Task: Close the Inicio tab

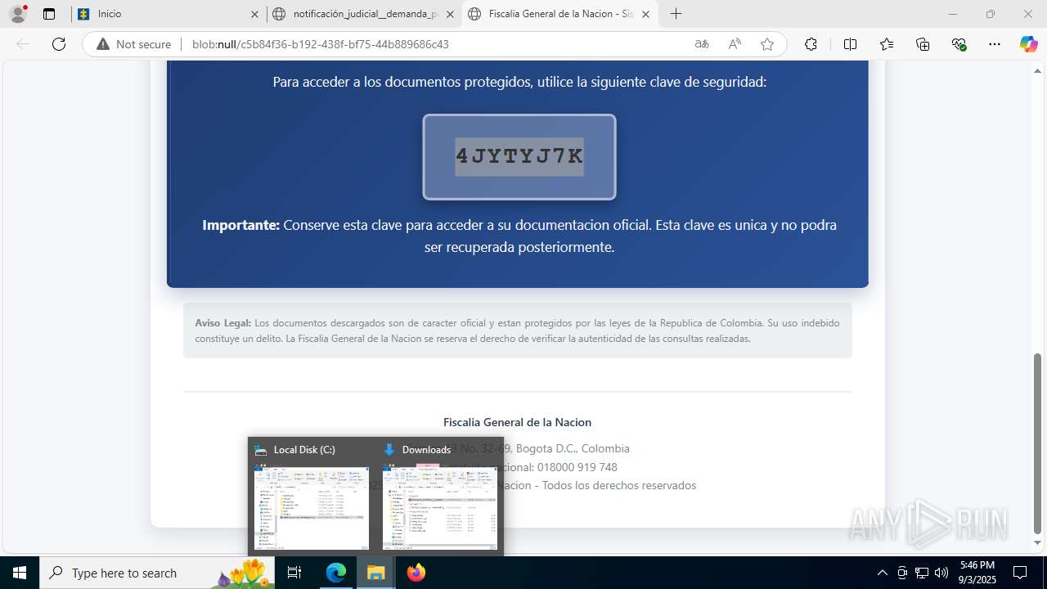Action: (254, 14)
